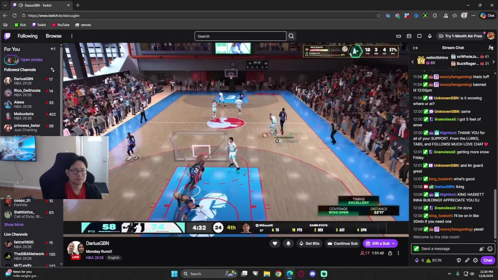Open channel points balance 97.7K

click(x=434, y=261)
